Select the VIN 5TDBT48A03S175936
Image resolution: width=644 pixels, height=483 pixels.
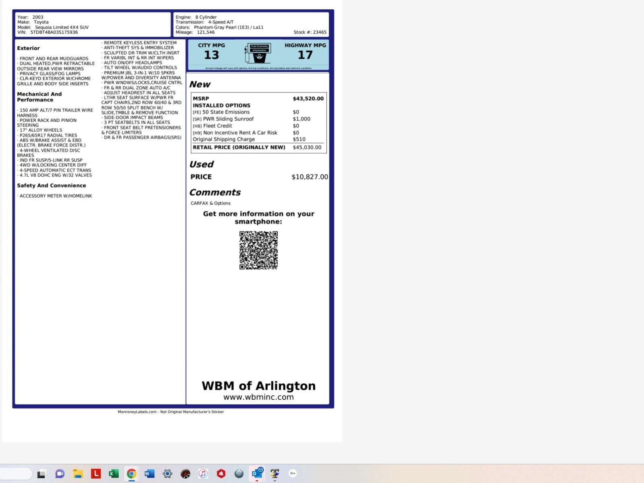coord(54,32)
